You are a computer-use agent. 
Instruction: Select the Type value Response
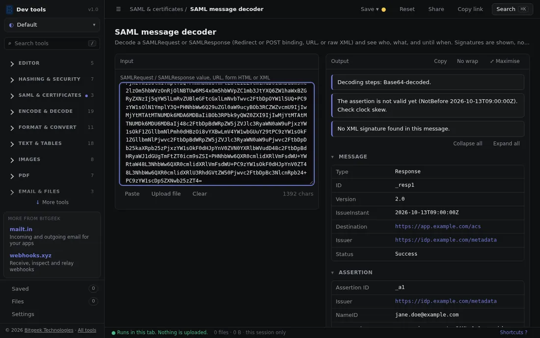click(x=408, y=171)
